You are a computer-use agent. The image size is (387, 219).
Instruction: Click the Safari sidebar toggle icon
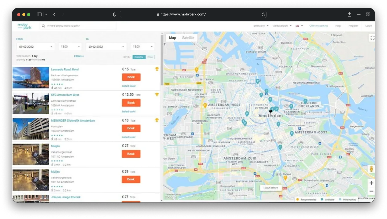[x=39, y=15]
